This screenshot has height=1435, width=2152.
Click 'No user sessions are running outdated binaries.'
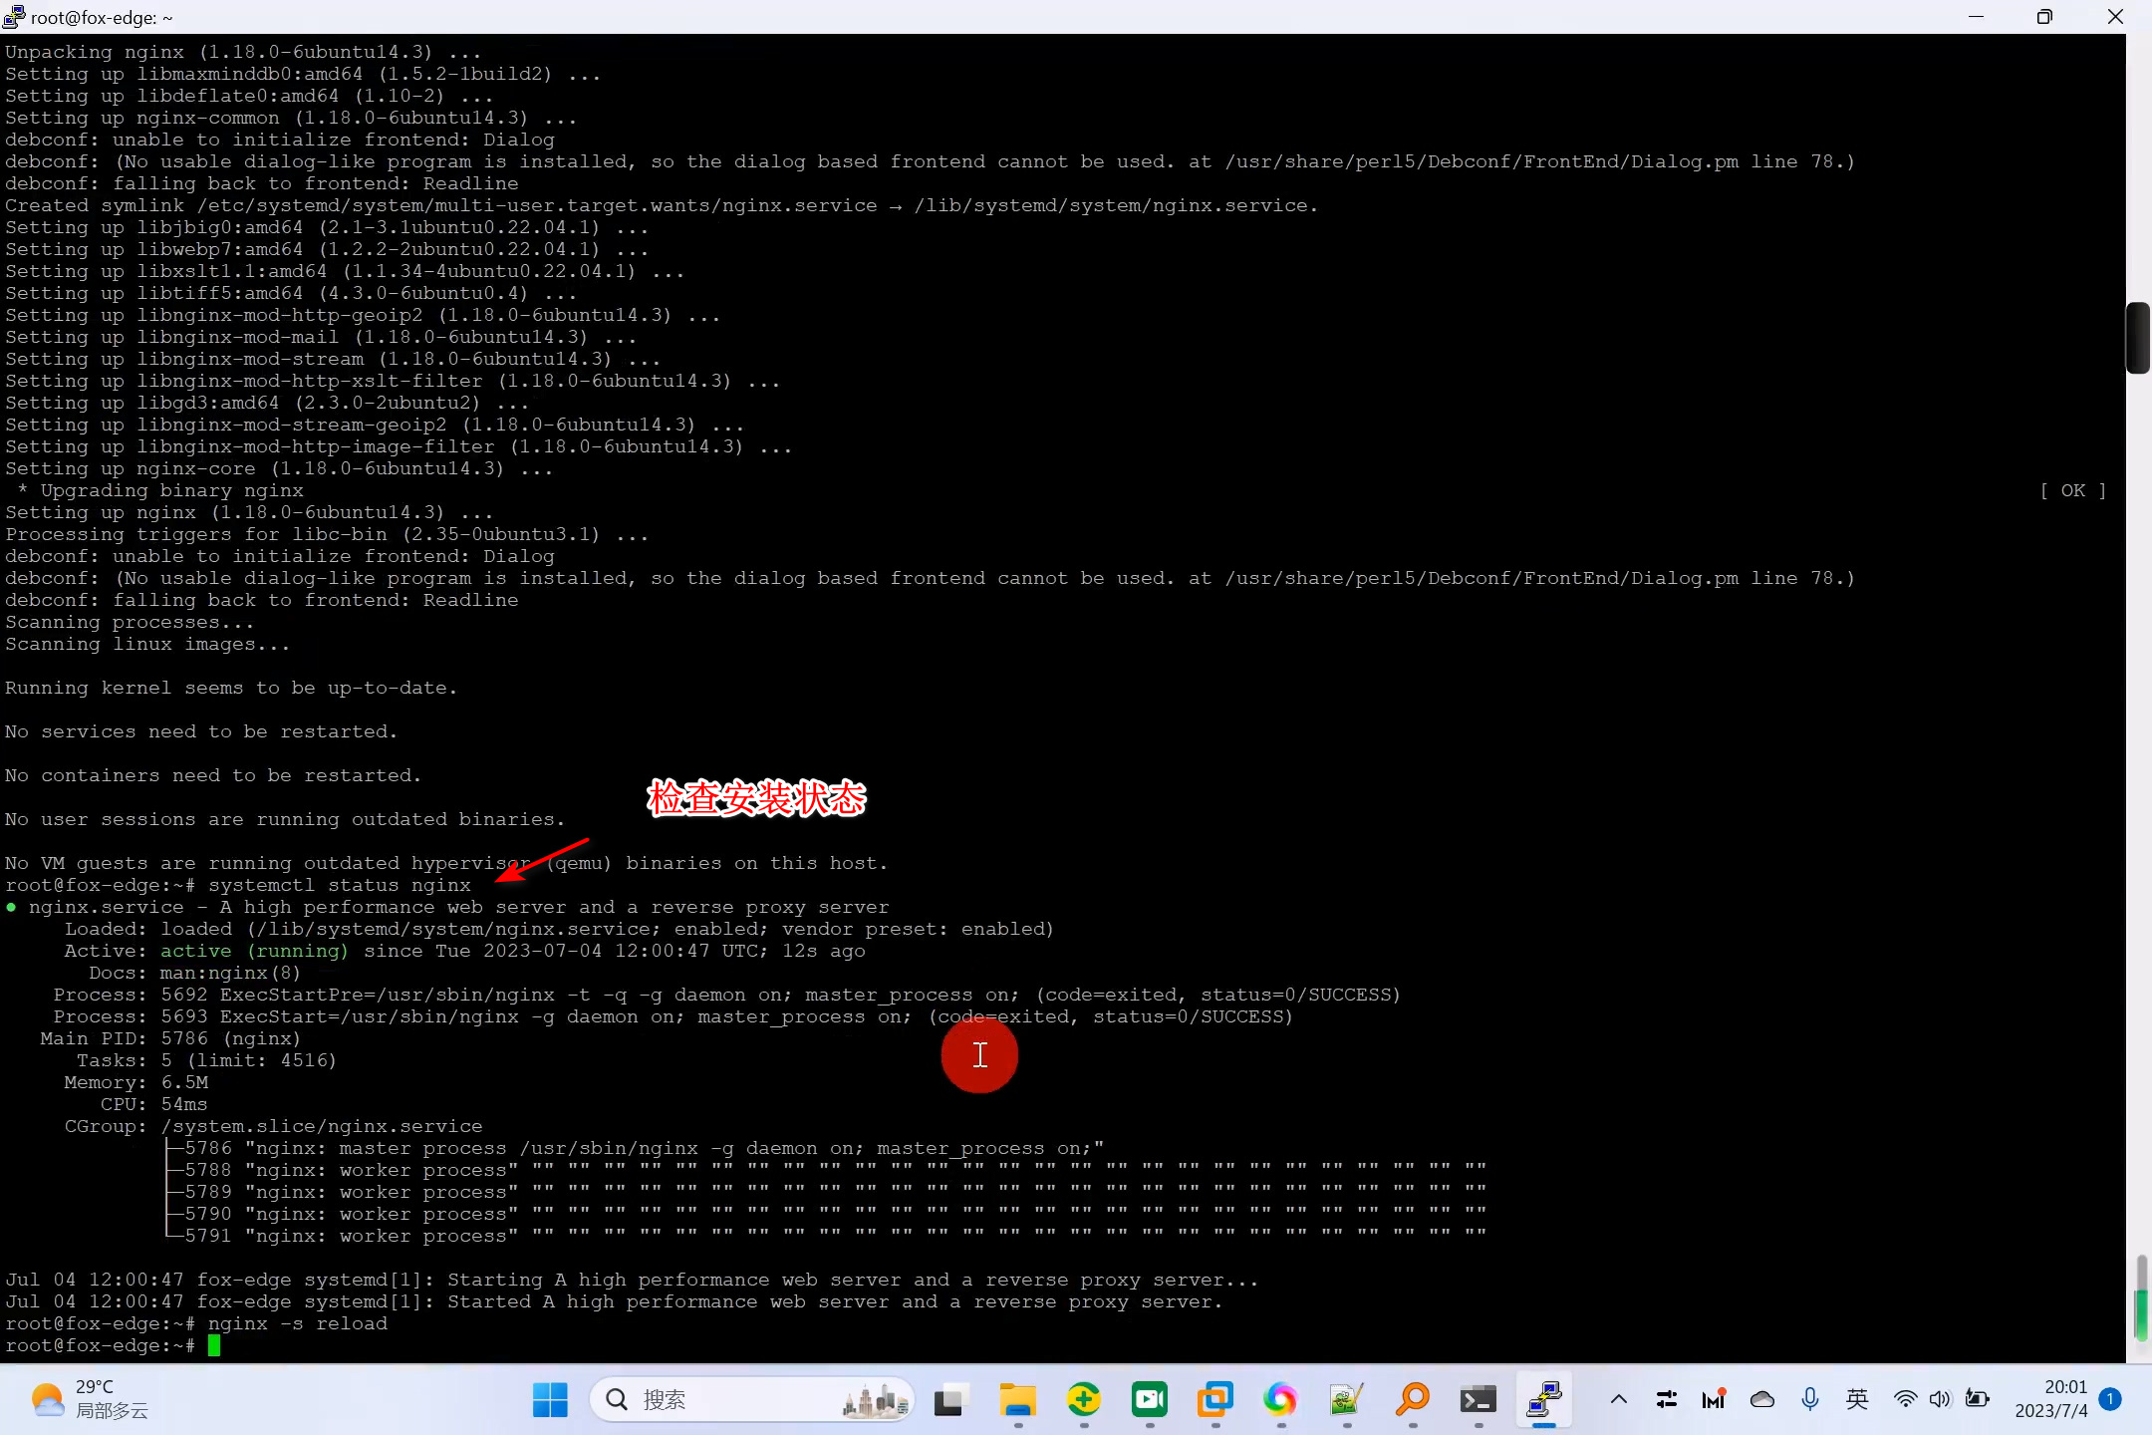285,819
